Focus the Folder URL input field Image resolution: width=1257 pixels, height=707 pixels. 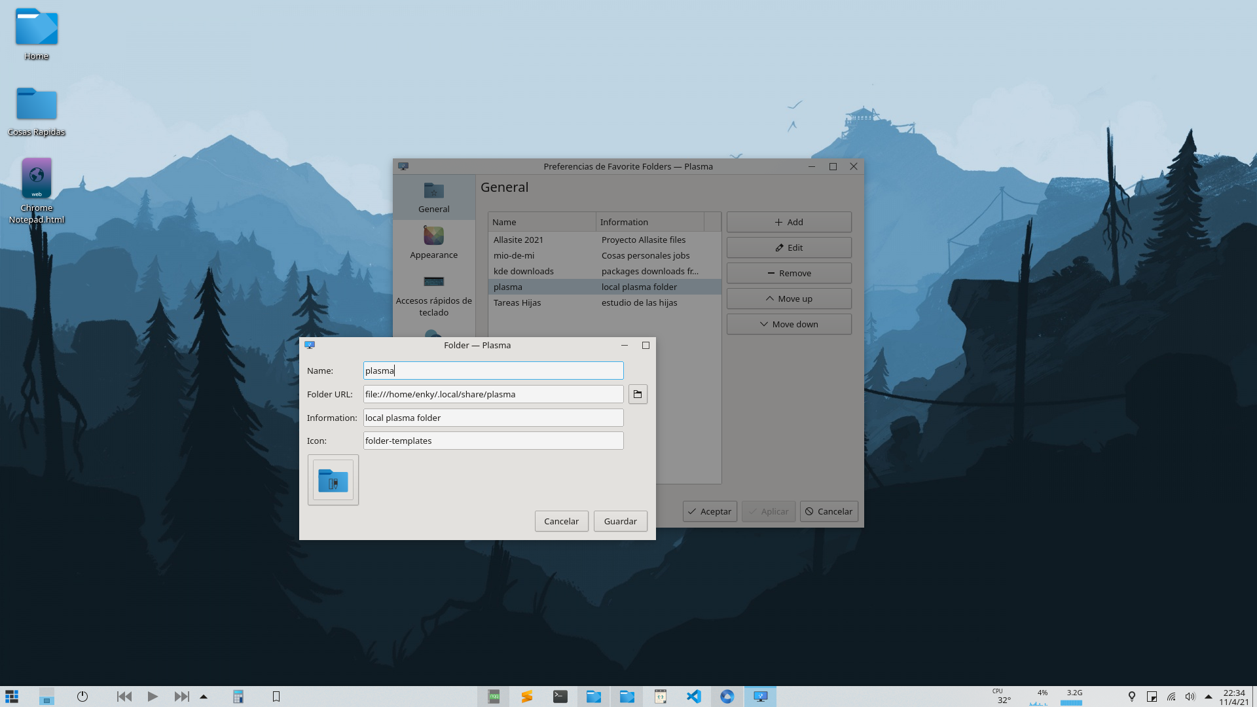pyautogui.click(x=494, y=394)
